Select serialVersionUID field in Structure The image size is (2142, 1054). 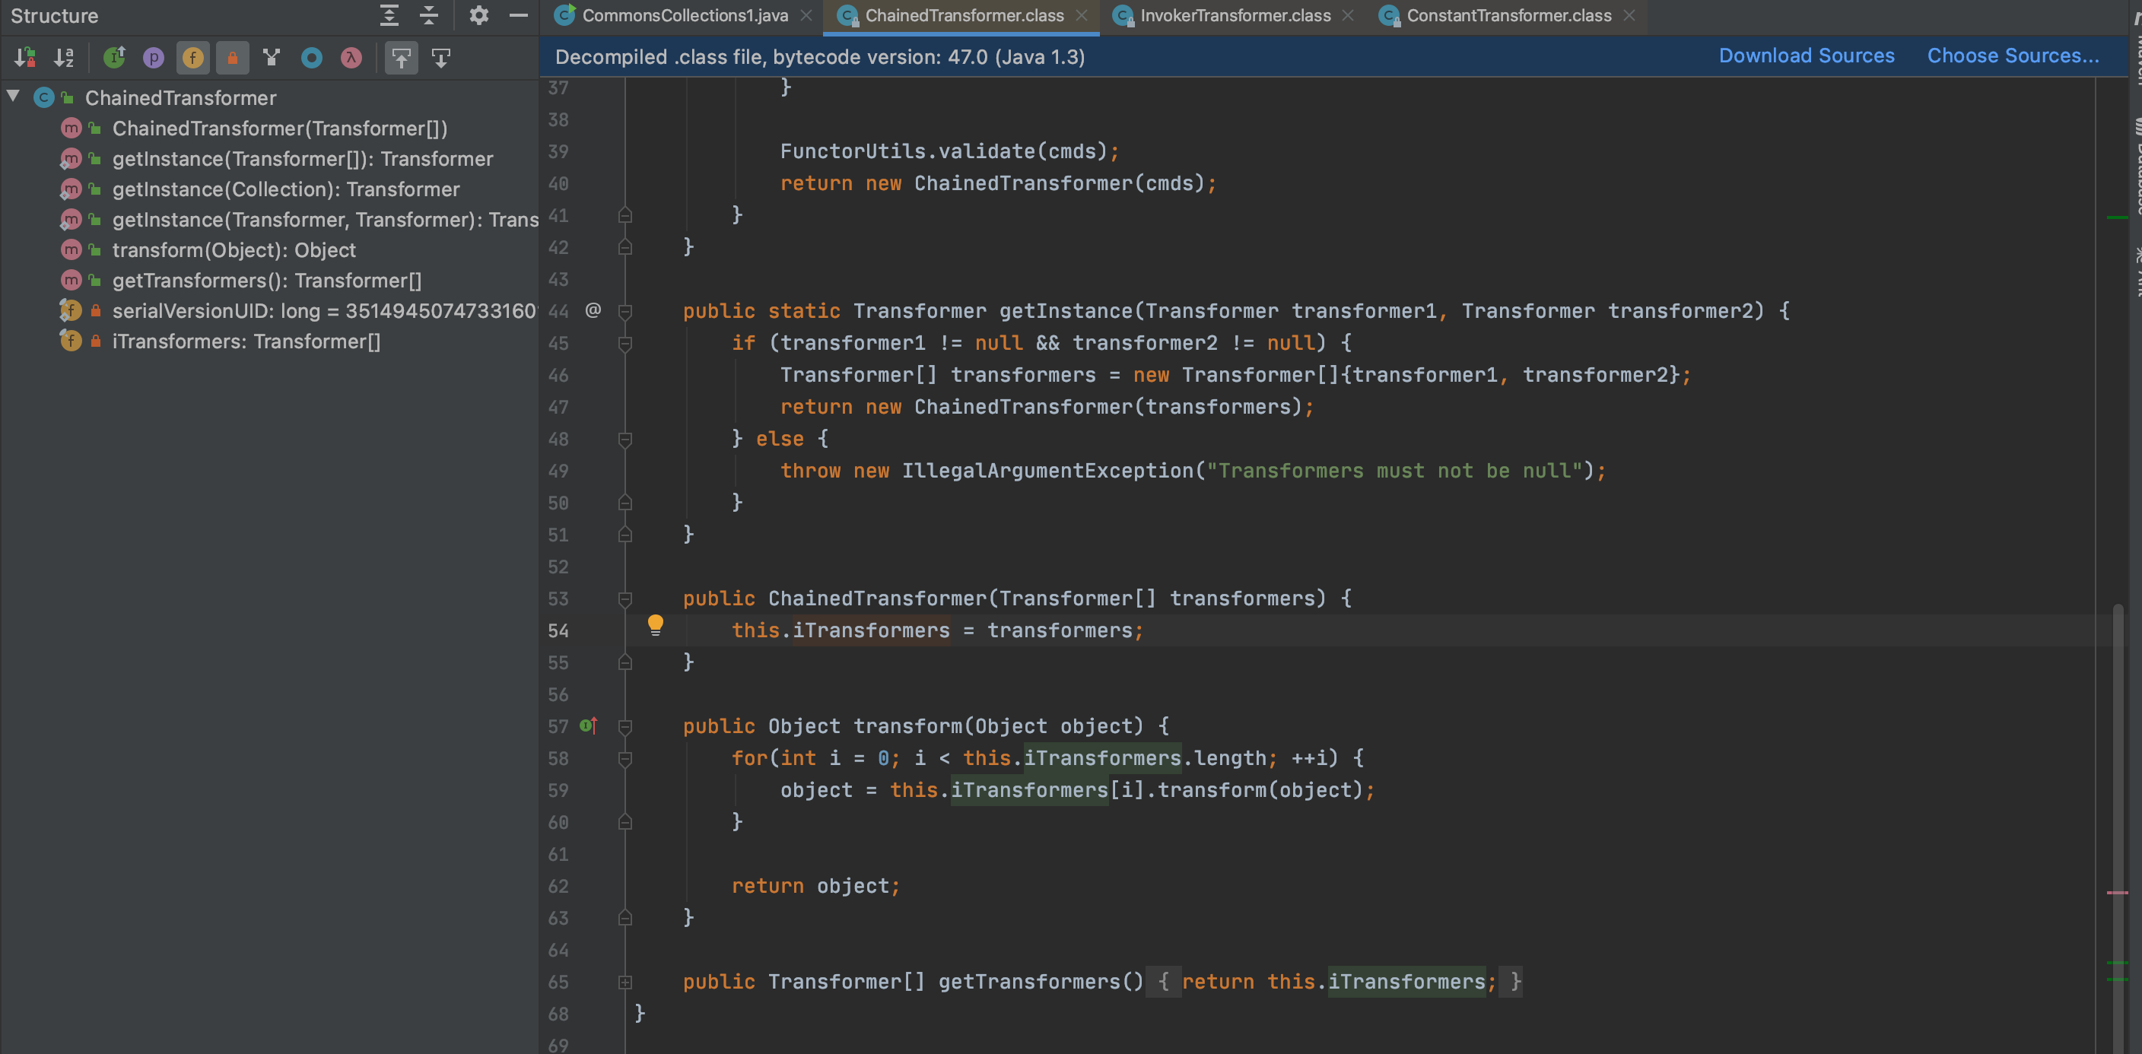click(x=324, y=311)
